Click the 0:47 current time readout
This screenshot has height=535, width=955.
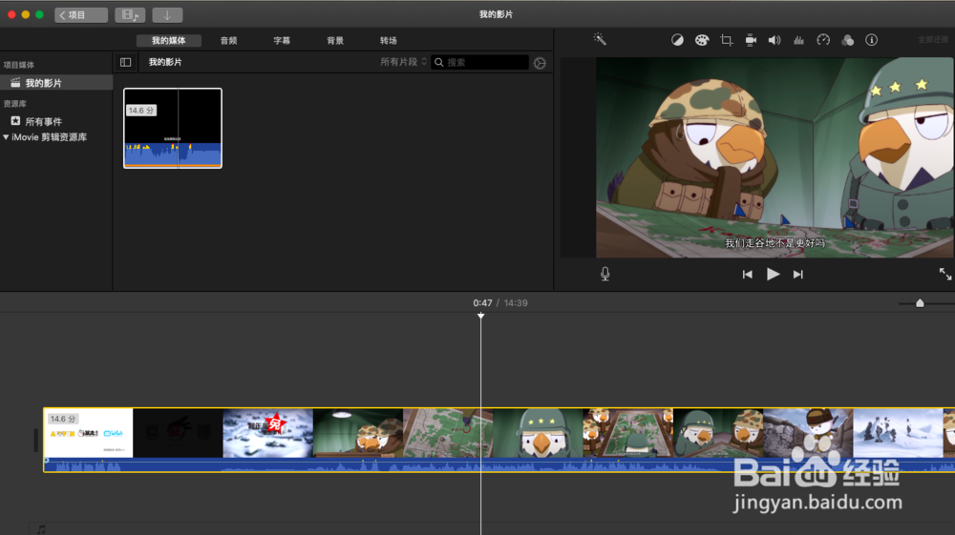(x=482, y=302)
